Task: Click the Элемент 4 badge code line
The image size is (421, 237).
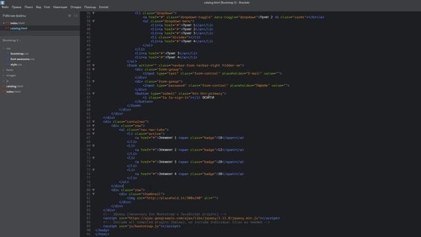Action: [x=189, y=174]
